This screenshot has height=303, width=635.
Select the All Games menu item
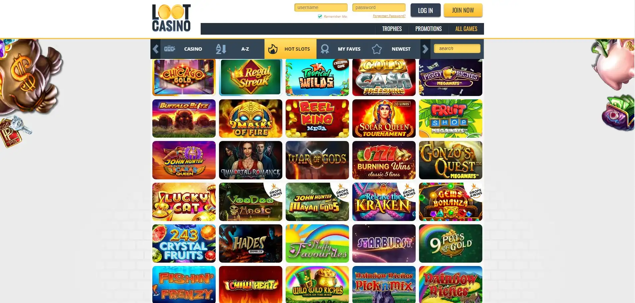(466, 29)
